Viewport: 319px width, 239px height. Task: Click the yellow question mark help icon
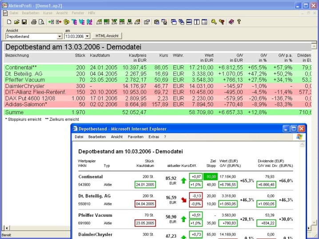[238, 21]
